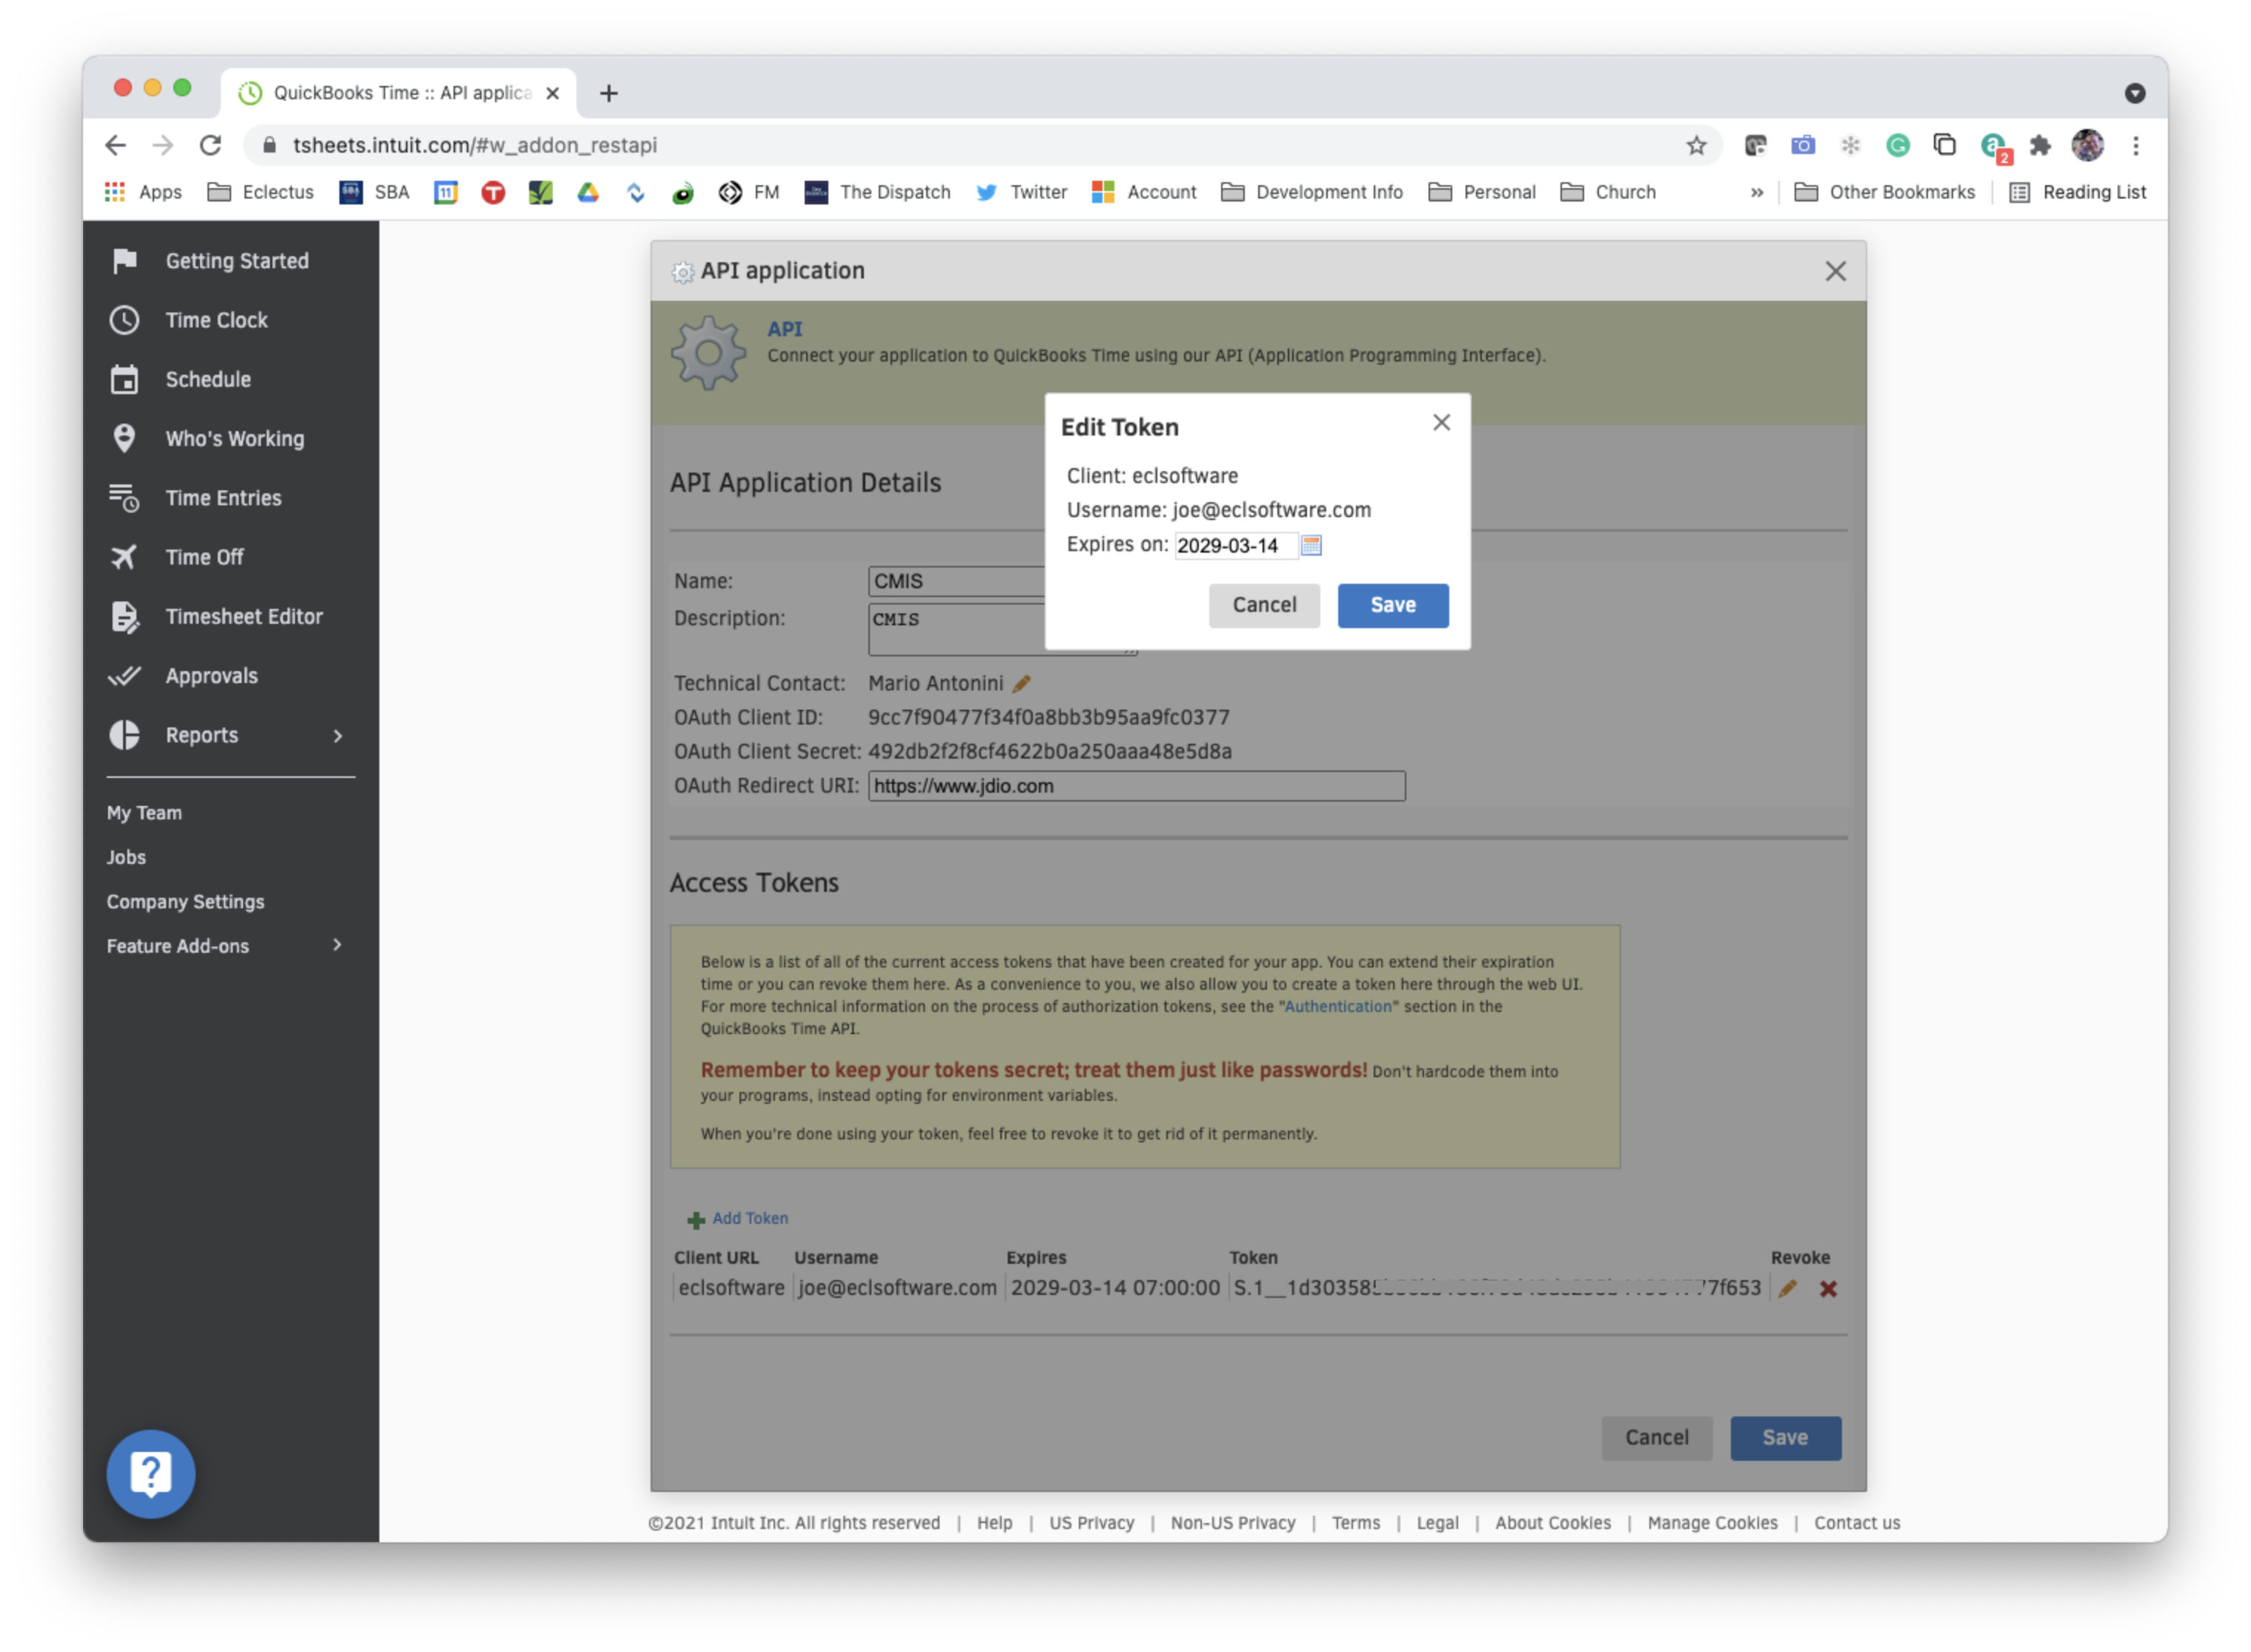Viewport: 2251px width, 1652px height.
Task: Edit the Technical Contact pencil icon
Action: (x=1020, y=684)
